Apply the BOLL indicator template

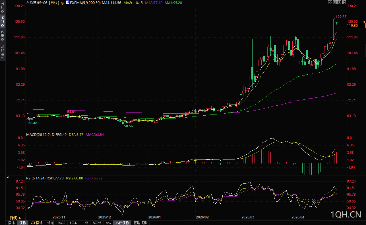coord(73,223)
